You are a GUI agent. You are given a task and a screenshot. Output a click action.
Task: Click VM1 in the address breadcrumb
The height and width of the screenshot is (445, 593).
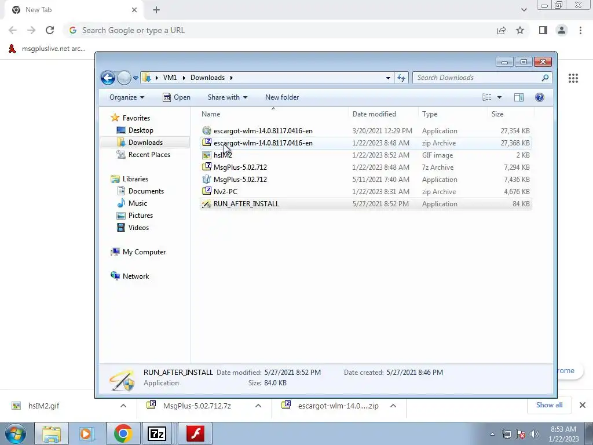tap(170, 78)
